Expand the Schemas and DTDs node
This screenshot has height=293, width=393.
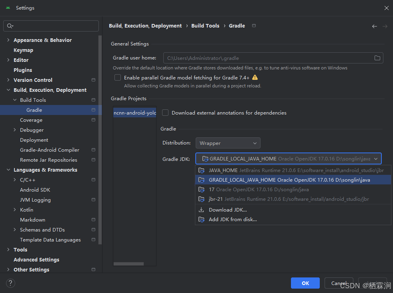15,230
